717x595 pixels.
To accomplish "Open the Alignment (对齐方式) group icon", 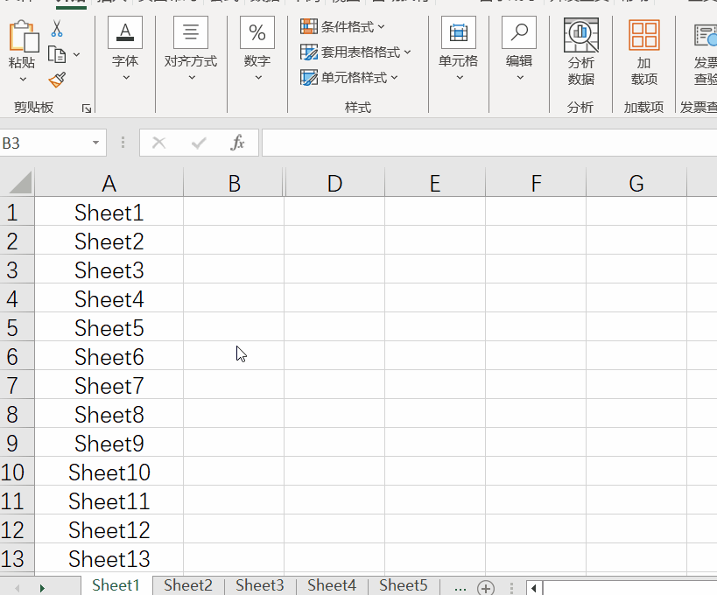I will (191, 32).
